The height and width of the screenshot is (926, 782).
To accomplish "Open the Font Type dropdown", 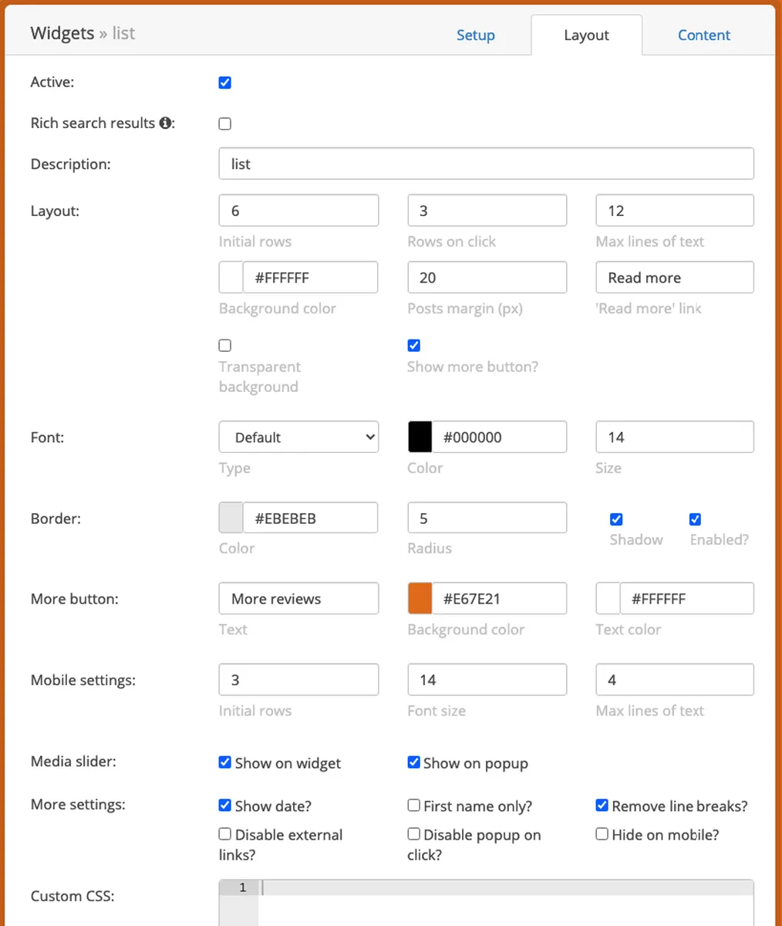I will coord(298,438).
